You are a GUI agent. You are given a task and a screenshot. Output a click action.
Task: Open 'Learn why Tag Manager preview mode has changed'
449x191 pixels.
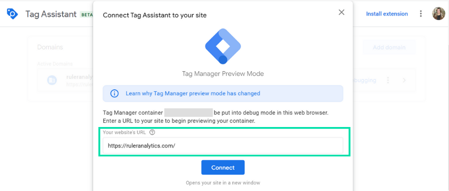pyautogui.click(x=192, y=94)
